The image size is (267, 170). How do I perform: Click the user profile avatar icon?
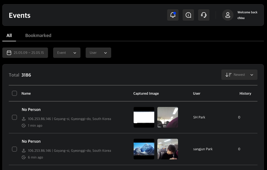[x=228, y=15]
